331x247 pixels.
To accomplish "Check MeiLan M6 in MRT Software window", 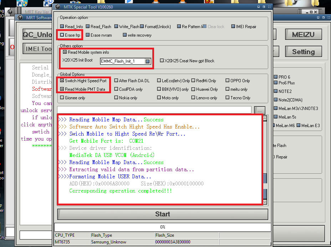I will pos(274,125).
